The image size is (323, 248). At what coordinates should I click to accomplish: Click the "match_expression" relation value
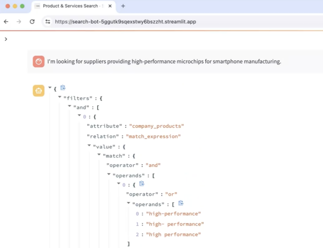153,136
